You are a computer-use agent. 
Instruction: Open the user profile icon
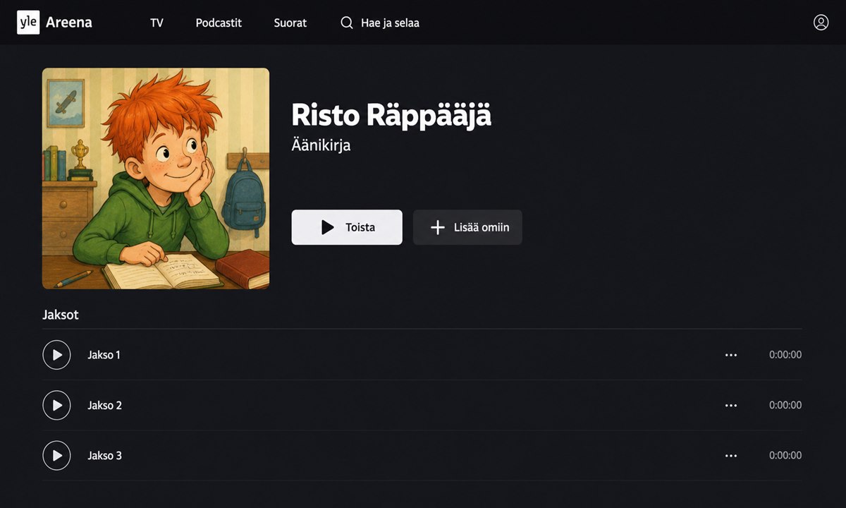click(x=821, y=23)
